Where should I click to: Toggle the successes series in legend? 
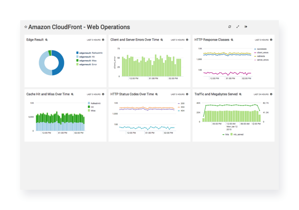pyautogui.click(x=262, y=49)
